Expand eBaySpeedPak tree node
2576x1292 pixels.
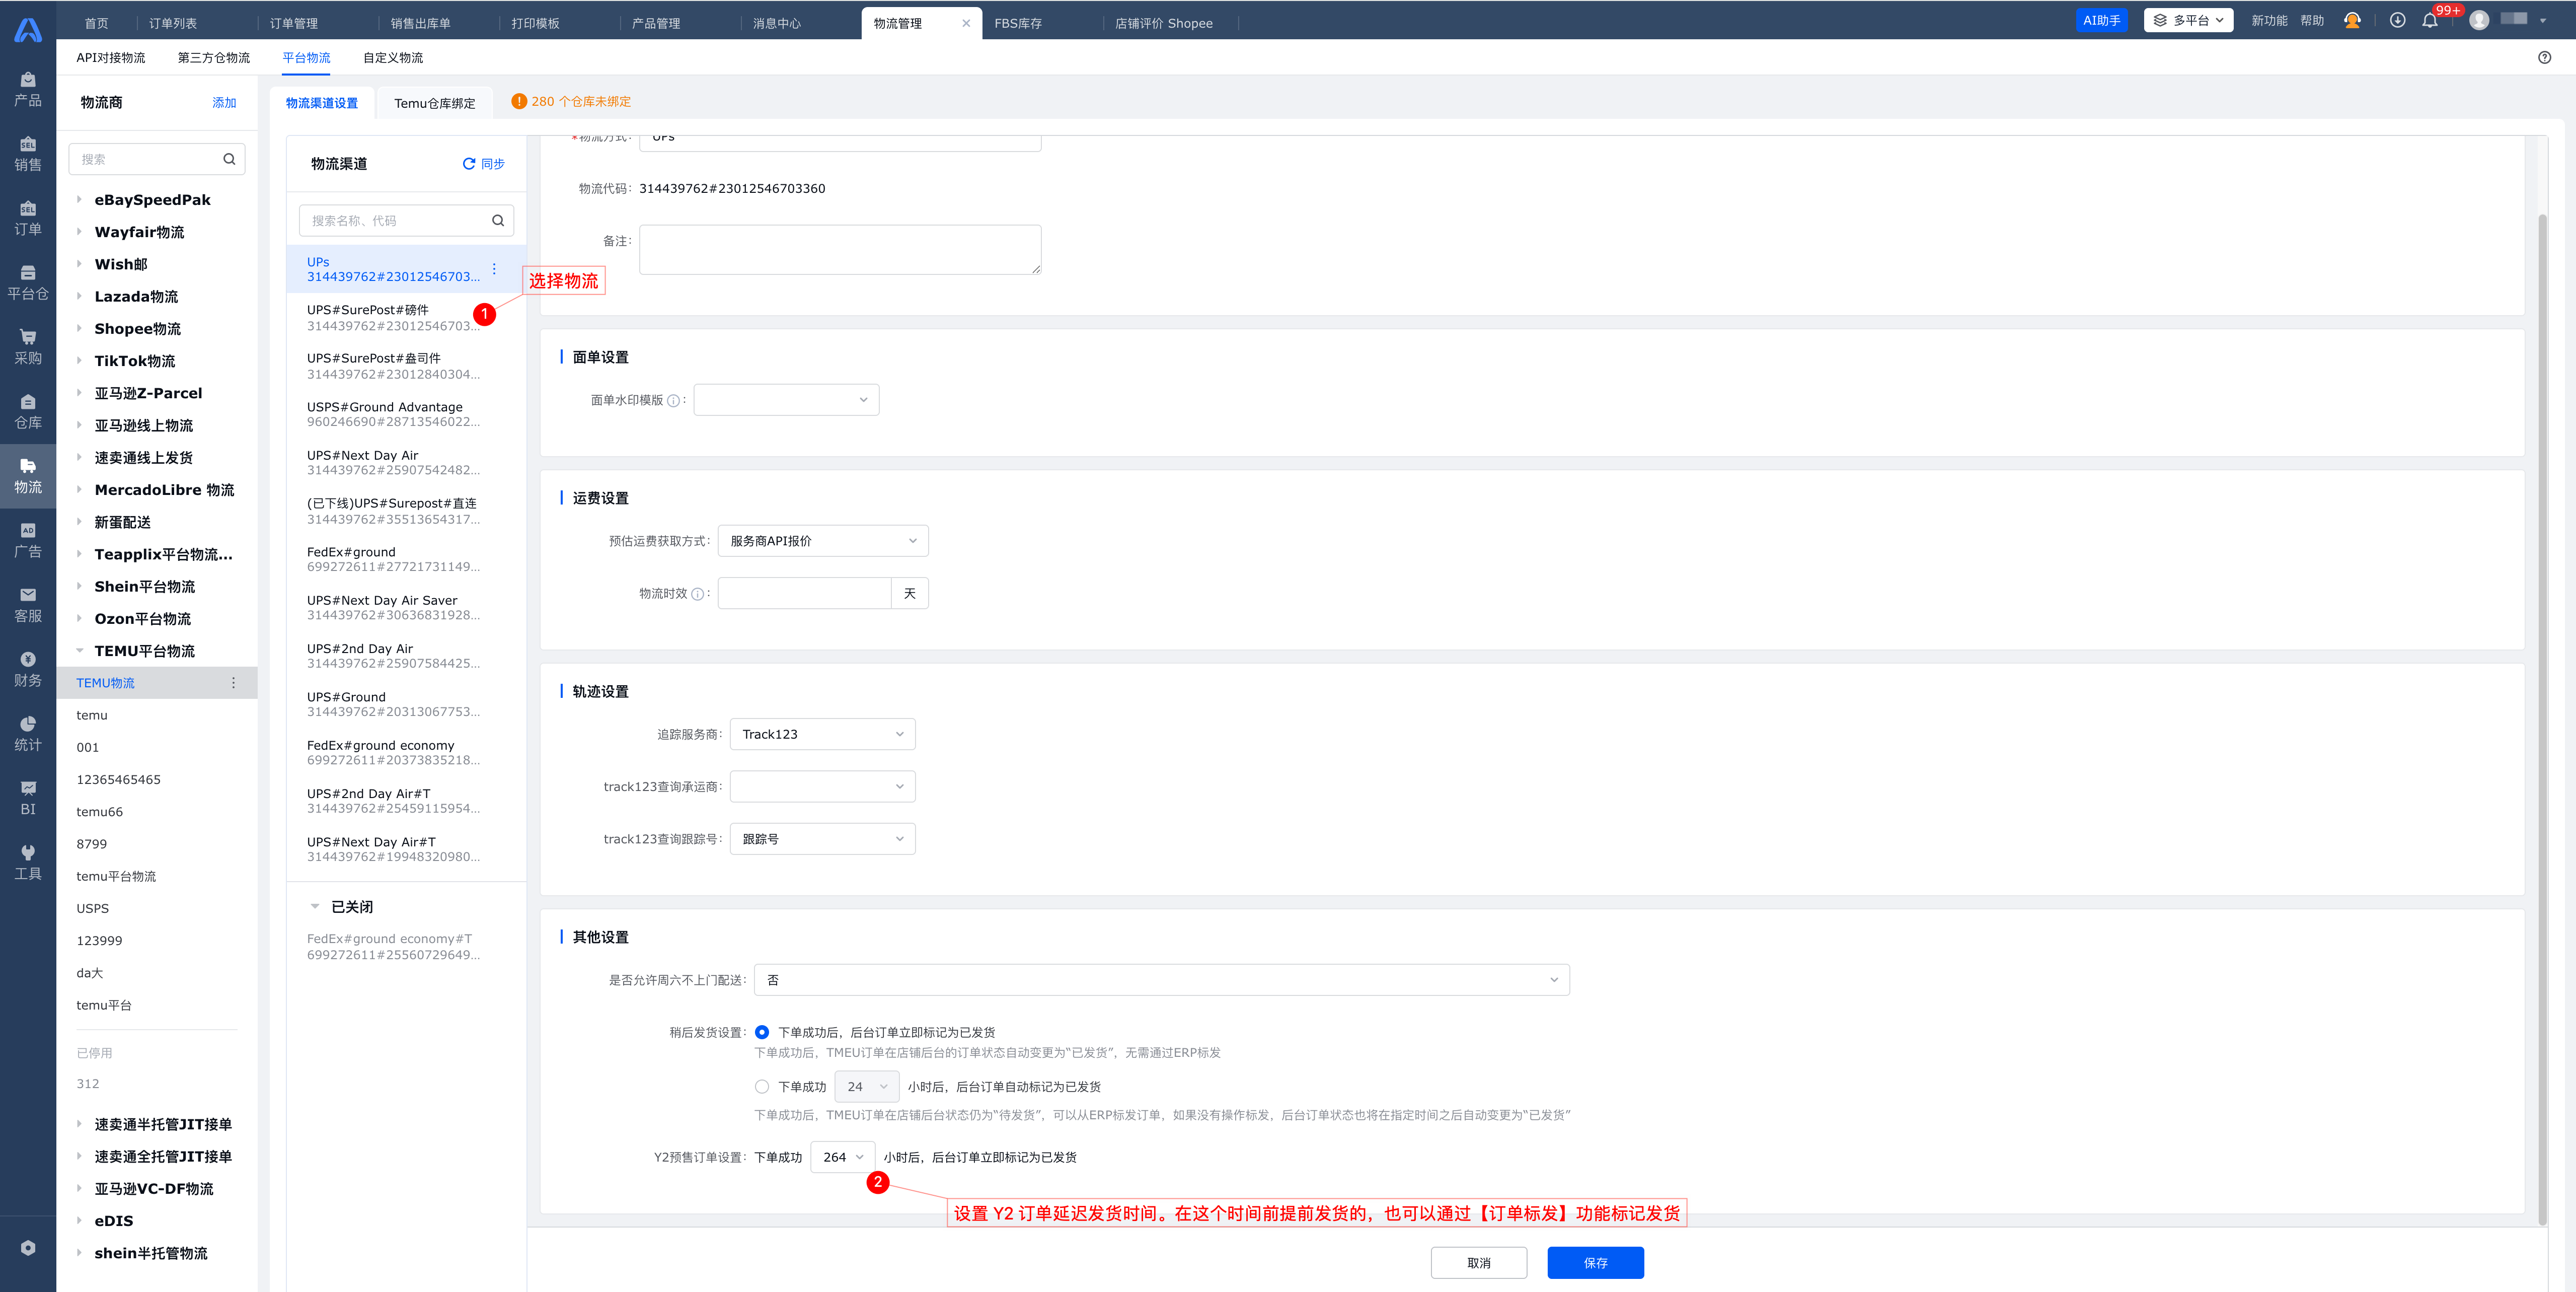[x=79, y=200]
